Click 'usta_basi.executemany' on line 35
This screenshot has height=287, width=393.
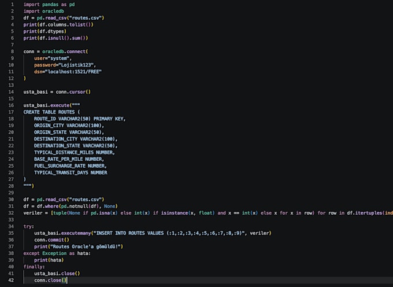click(62, 233)
